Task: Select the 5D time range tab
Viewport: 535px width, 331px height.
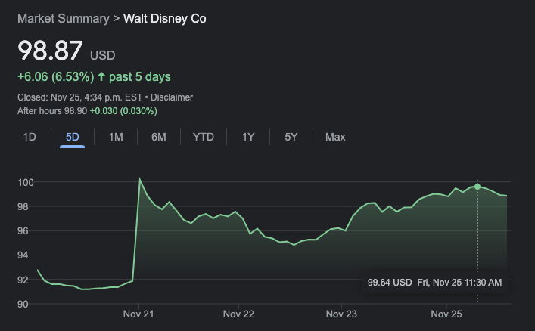Action: click(x=72, y=137)
